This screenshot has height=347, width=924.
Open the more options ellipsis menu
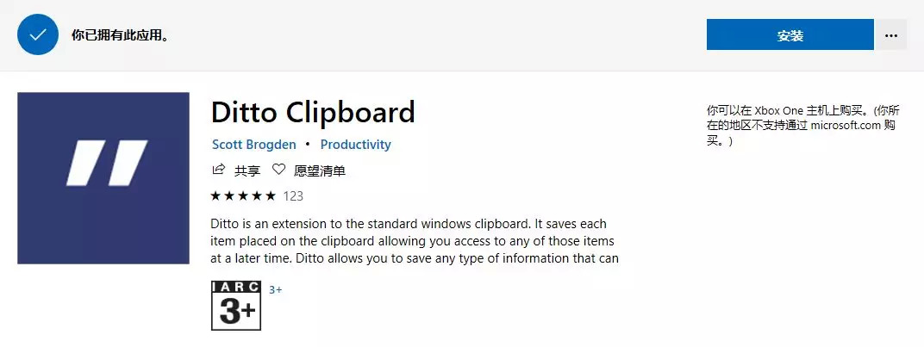(x=891, y=35)
